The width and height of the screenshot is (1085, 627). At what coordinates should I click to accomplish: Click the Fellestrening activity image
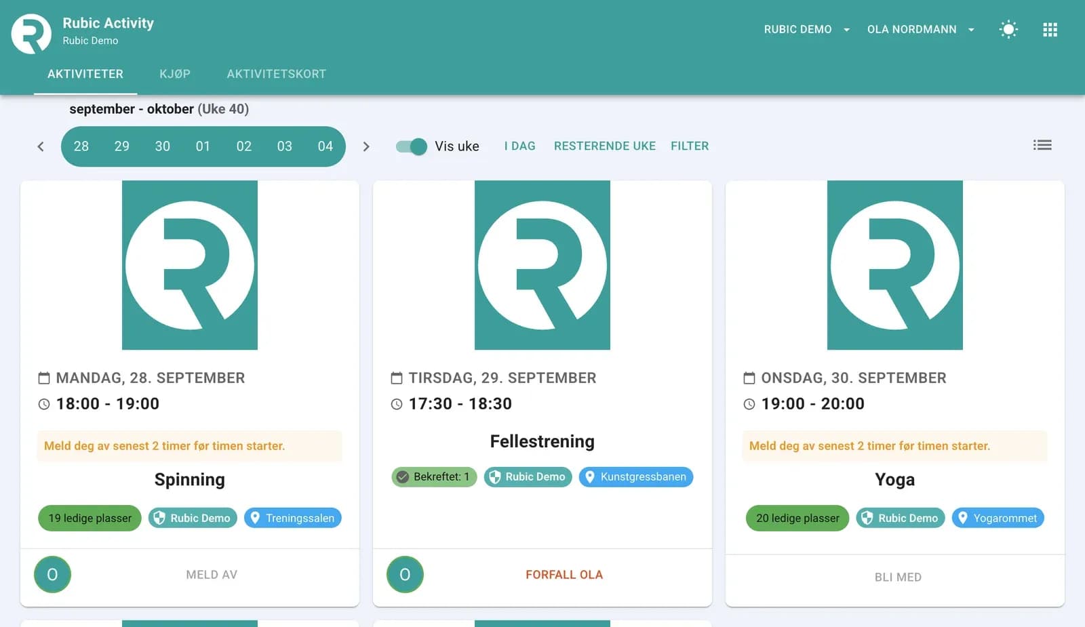click(542, 265)
